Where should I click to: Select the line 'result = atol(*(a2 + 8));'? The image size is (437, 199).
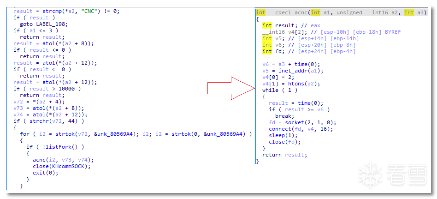tap(53, 43)
